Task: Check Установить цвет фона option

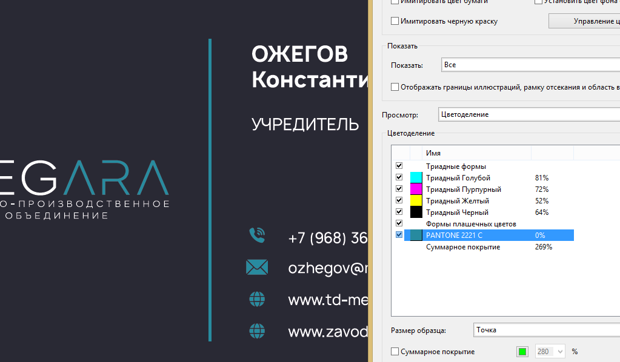Action: click(538, 2)
